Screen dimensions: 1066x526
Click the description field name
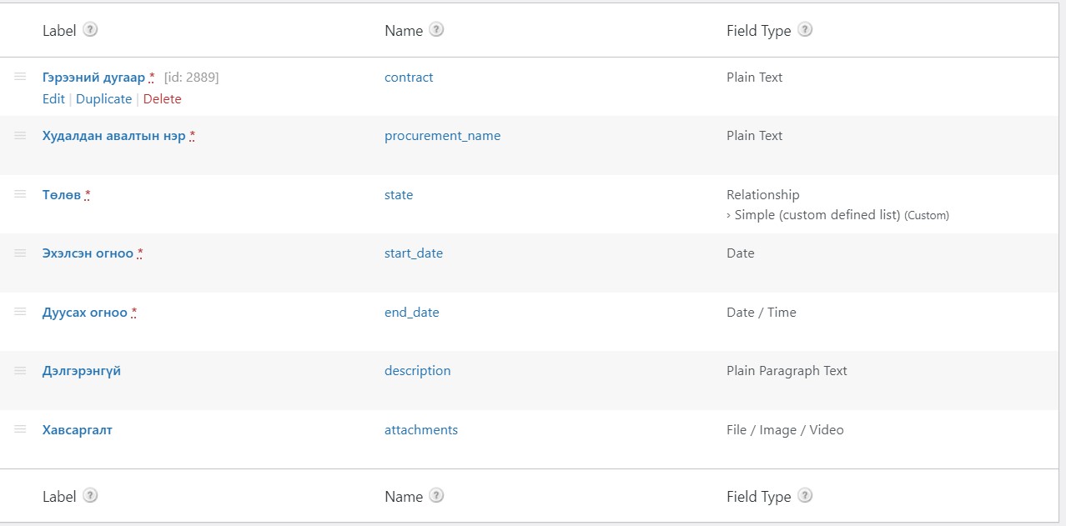417,371
